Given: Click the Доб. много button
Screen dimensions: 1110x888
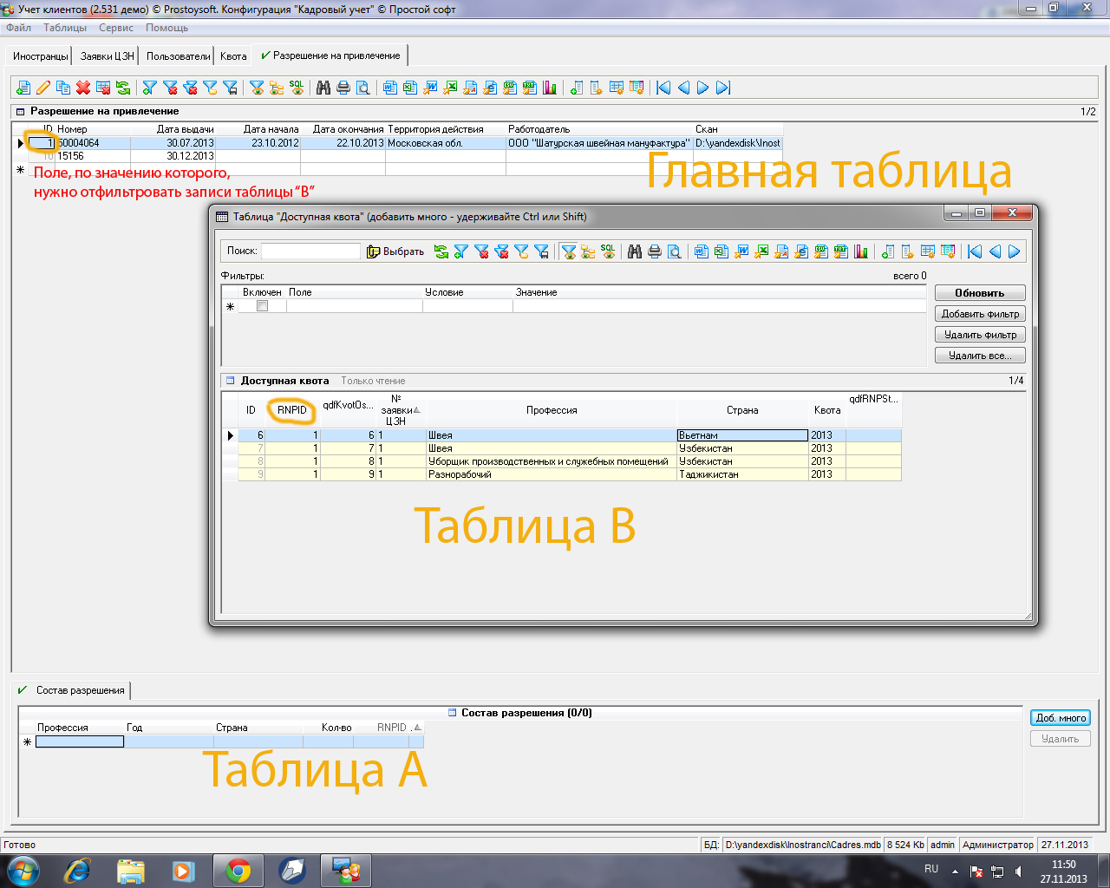Looking at the screenshot, I should 1060,718.
